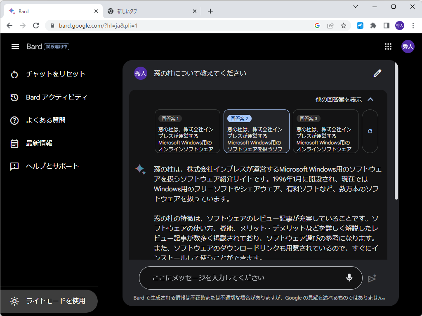
Task: Collapse 他の回答案を表示 with the chevron
Action: 370,99
